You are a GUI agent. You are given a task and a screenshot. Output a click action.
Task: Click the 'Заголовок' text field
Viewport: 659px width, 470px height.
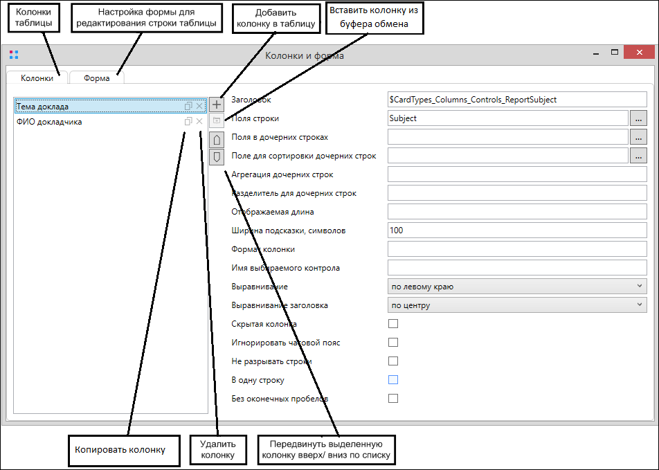tap(517, 100)
